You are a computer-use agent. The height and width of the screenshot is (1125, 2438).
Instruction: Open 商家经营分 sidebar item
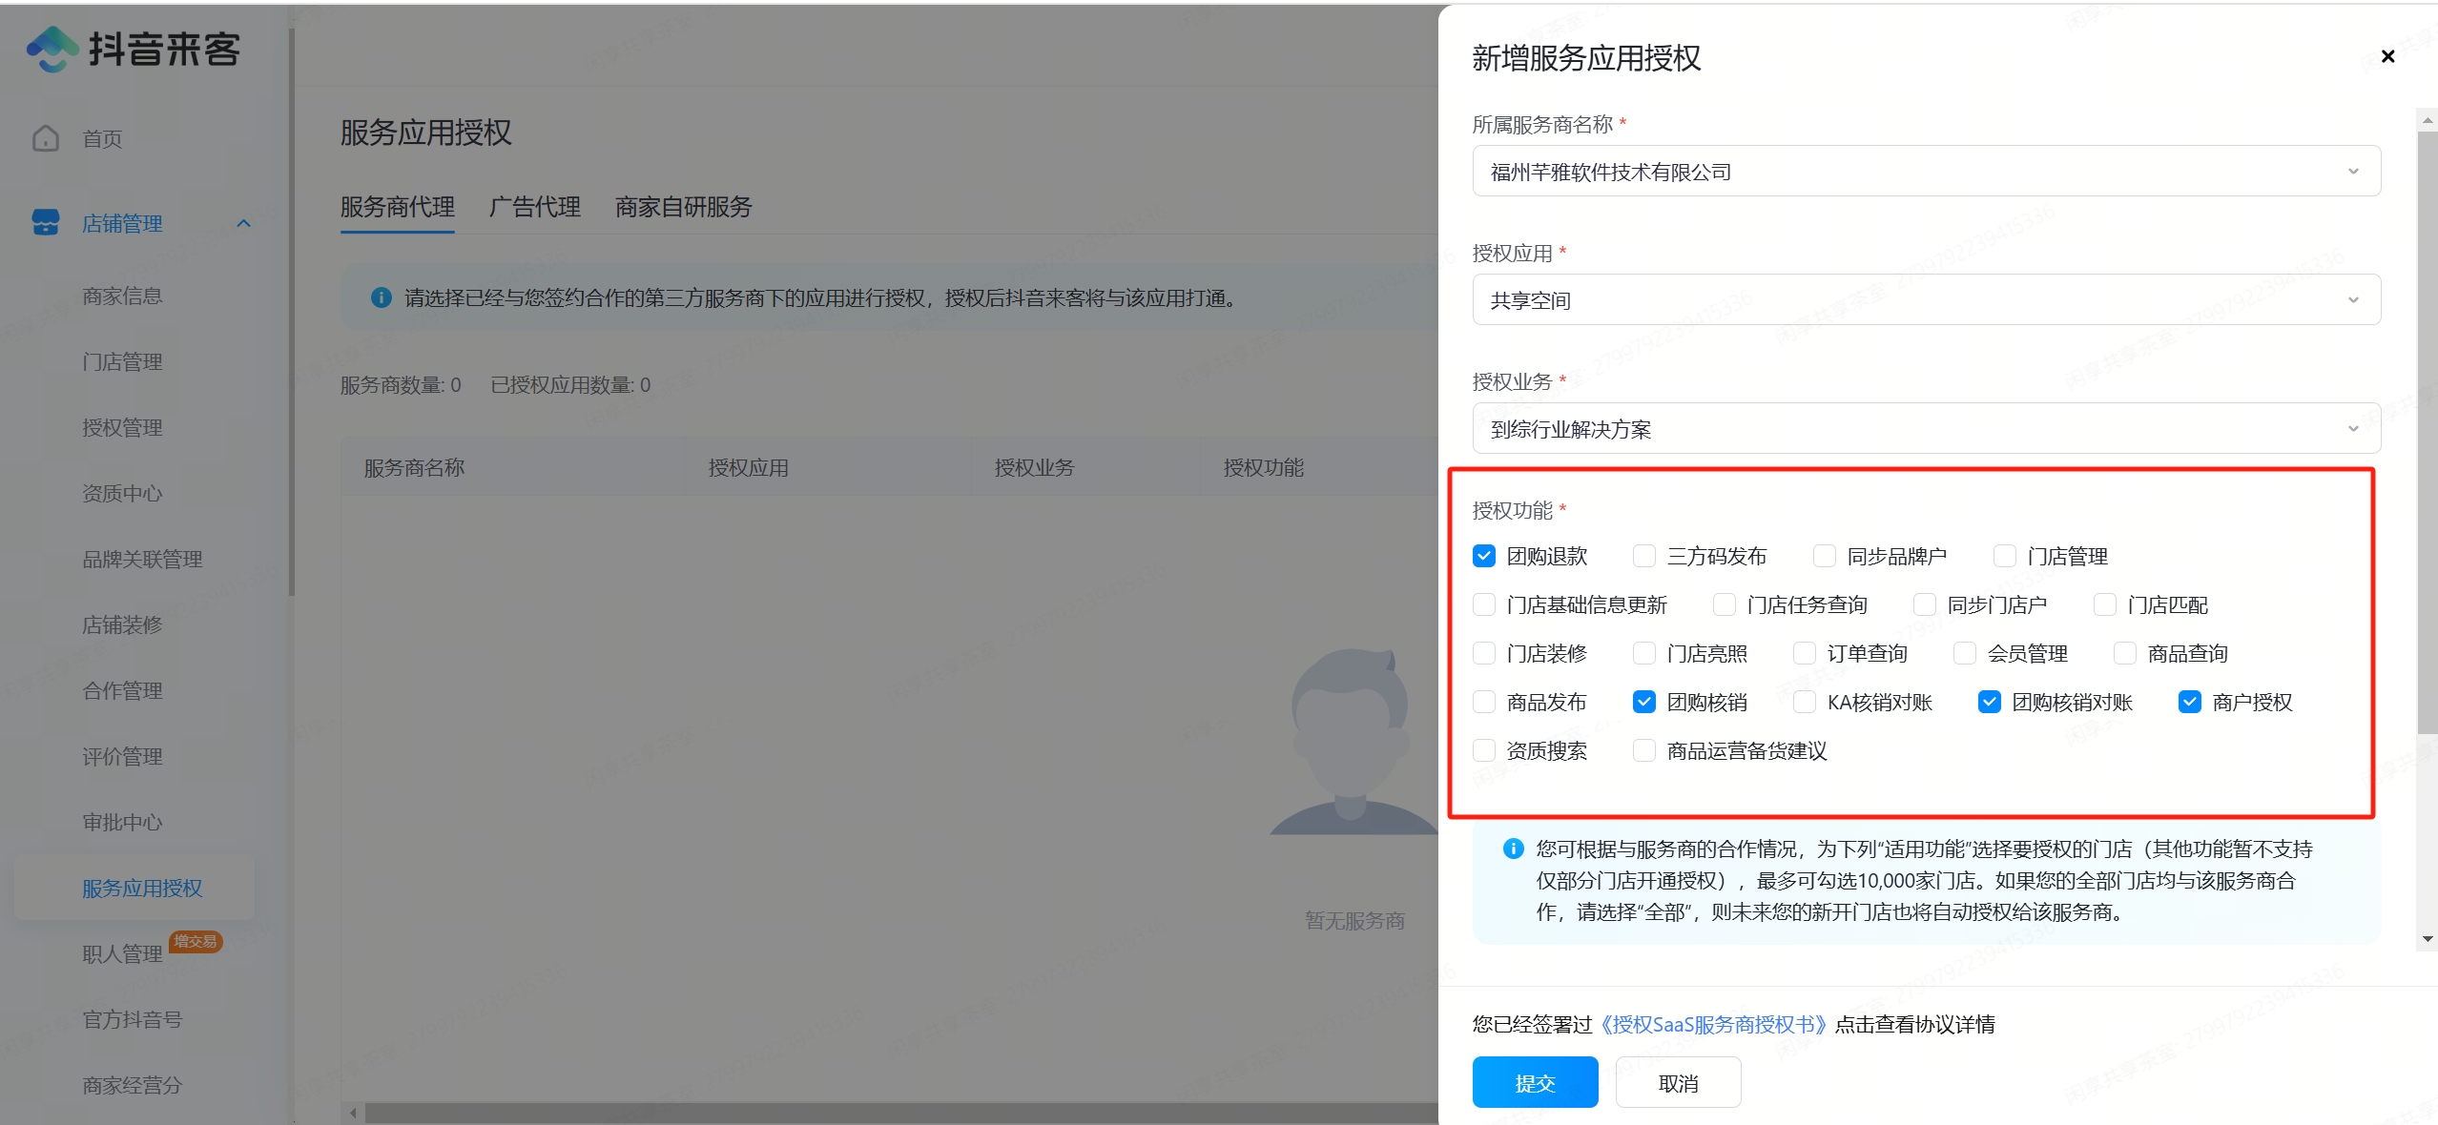point(133,1086)
